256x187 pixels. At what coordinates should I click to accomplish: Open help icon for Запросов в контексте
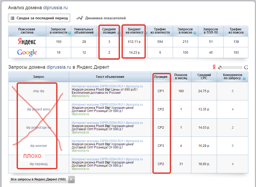coord(70,33)
